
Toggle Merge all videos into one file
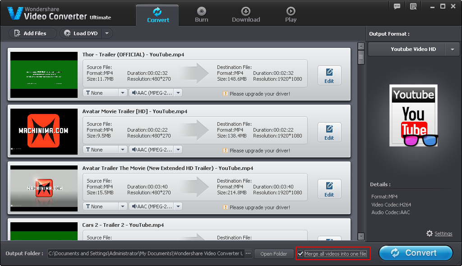pos(300,254)
